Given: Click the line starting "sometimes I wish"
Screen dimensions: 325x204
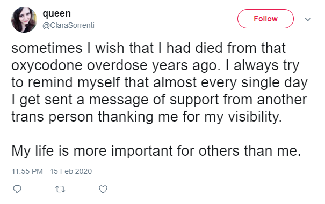Looking at the screenshot, I should coord(149,48).
